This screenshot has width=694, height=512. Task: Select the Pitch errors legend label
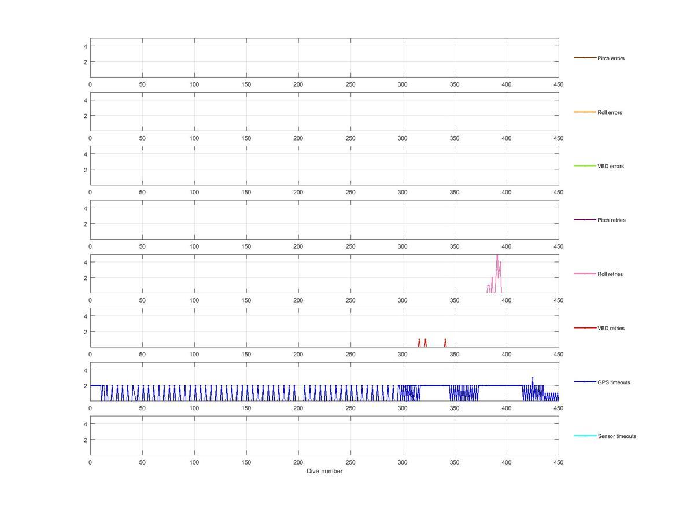[x=611, y=58]
